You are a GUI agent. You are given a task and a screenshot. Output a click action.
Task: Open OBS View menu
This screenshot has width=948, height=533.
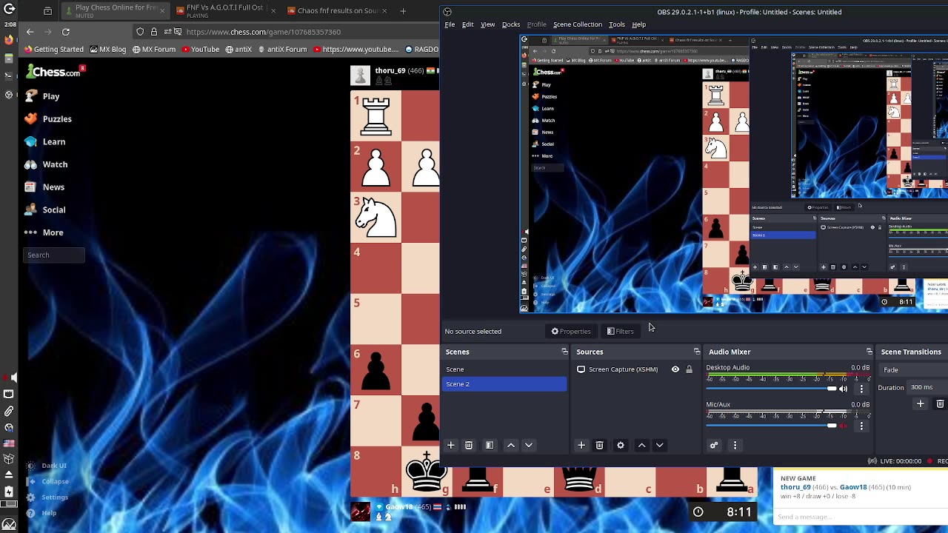pyautogui.click(x=488, y=24)
